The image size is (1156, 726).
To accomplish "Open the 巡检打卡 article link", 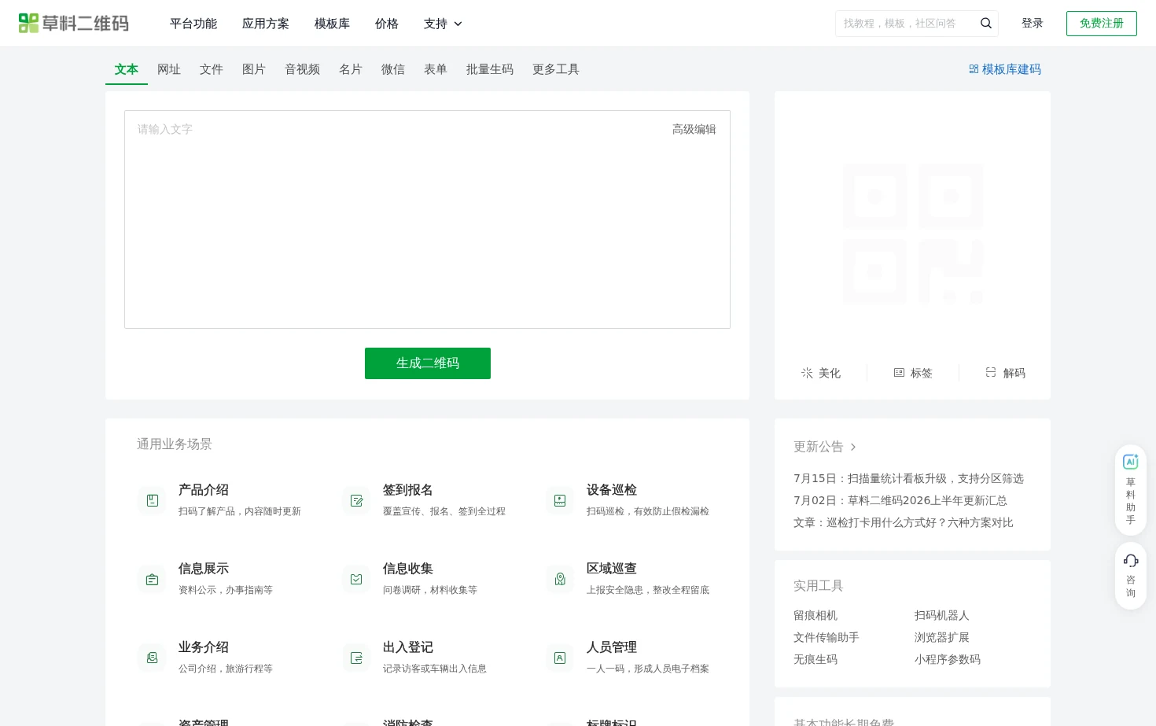I will [904, 522].
